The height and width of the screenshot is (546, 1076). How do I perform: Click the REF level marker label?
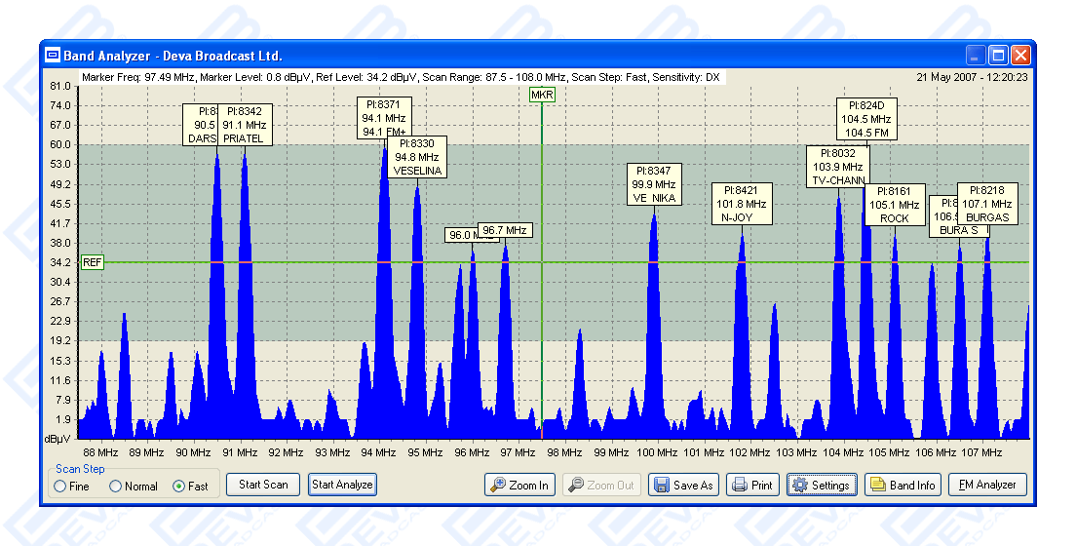pyautogui.click(x=92, y=262)
